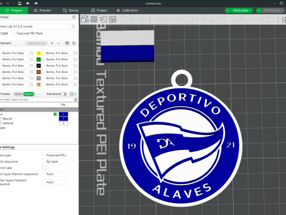Open filament 6 Bambu PLA Basic dropdown

point(57,66)
